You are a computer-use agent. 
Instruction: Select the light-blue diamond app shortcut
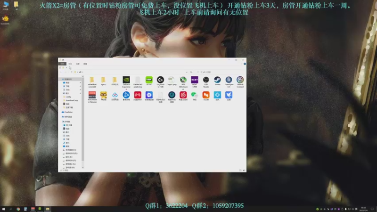coord(217,96)
